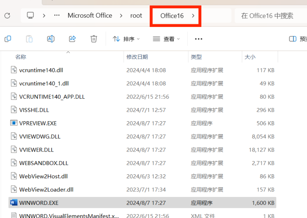Open toolbar more options ellipsis
The width and height of the screenshot is (307, 218).
click(199, 39)
